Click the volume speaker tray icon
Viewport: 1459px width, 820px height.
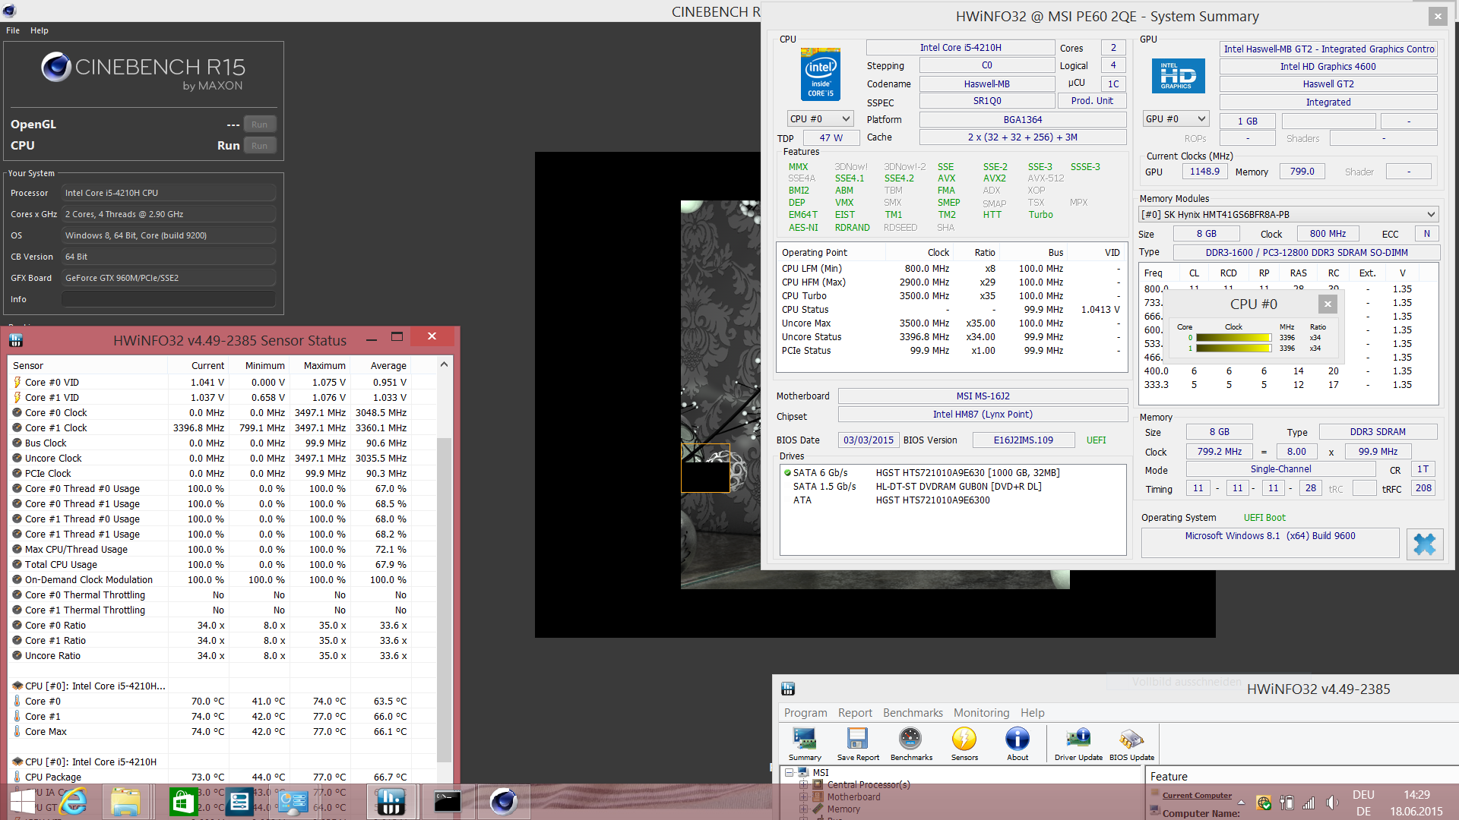pos(1331,803)
